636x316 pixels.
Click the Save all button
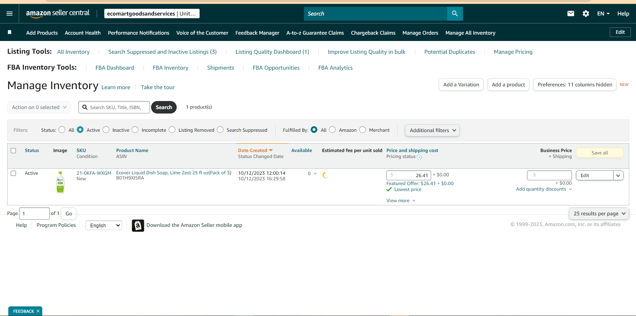(x=600, y=153)
